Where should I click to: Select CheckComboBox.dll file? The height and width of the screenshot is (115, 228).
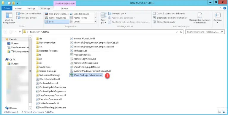(48, 79)
